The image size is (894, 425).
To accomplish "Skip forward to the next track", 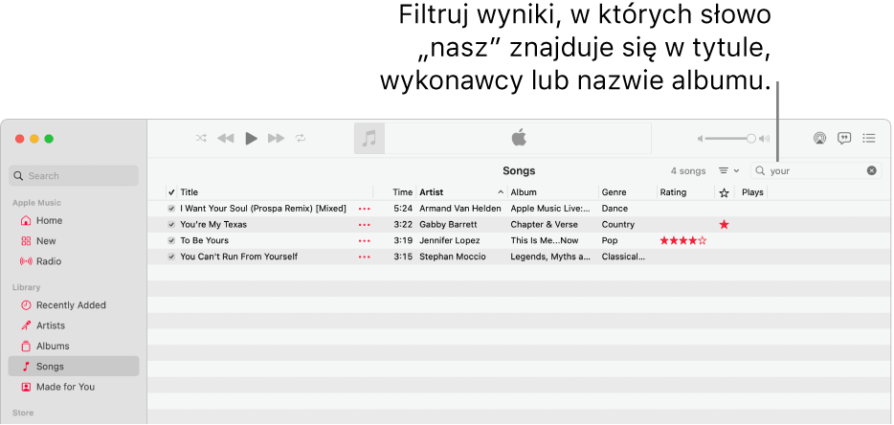I will (276, 138).
